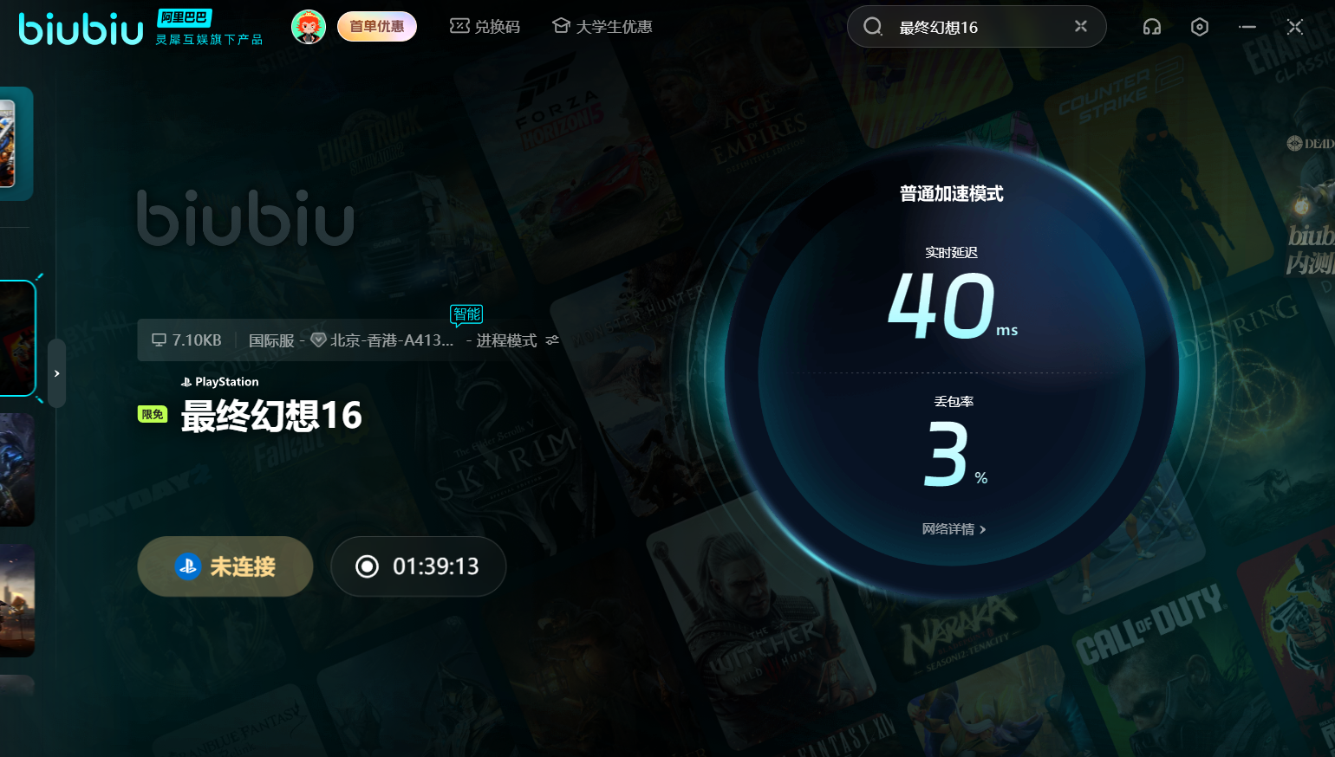Open the settings hexagon icon
Image resolution: width=1335 pixels, height=757 pixels.
pyautogui.click(x=1199, y=27)
